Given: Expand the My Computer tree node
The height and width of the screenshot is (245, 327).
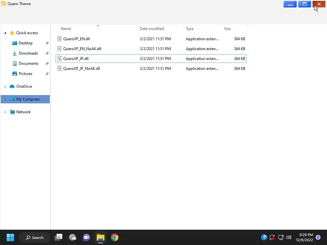Looking at the screenshot, I should point(5,99).
